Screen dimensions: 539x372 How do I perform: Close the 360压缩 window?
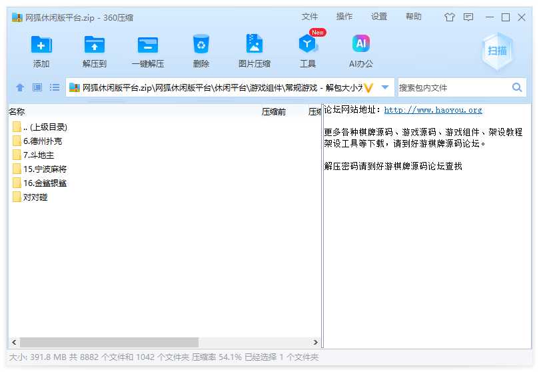522,17
